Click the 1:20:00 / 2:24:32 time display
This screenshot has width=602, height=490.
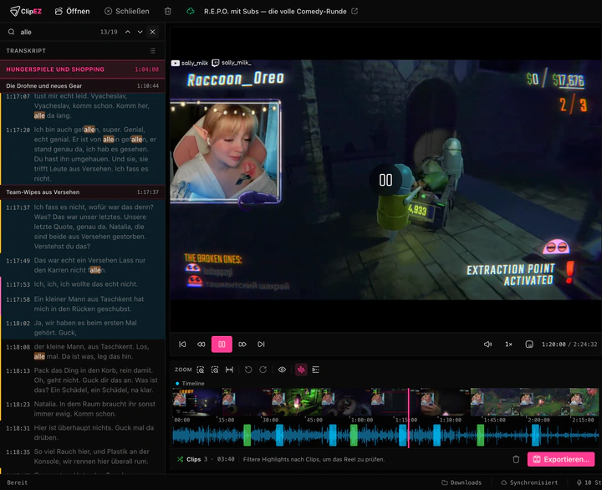point(569,344)
